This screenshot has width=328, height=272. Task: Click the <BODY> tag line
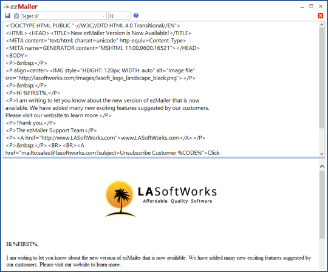pyautogui.click(x=16, y=56)
